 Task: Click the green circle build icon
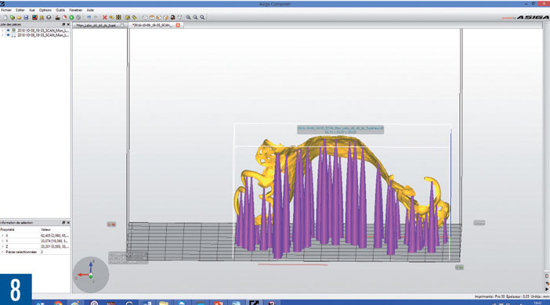[x=71, y=17]
